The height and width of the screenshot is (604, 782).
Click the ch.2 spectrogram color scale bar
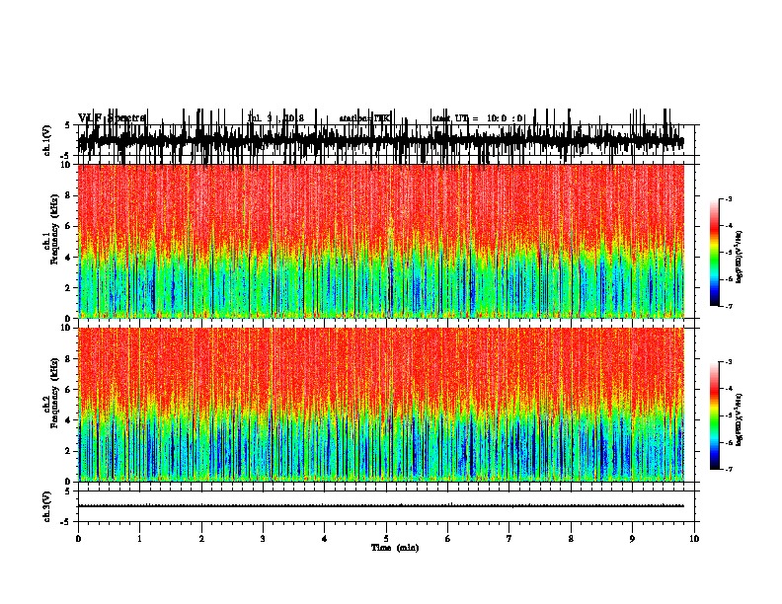714,415
